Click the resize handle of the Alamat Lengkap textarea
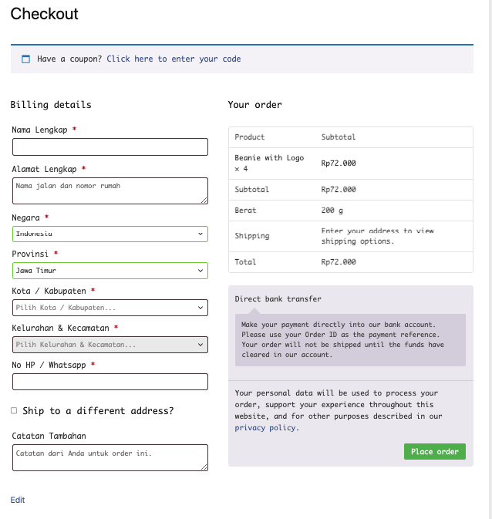The height and width of the screenshot is (519, 492). pyautogui.click(x=204, y=201)
